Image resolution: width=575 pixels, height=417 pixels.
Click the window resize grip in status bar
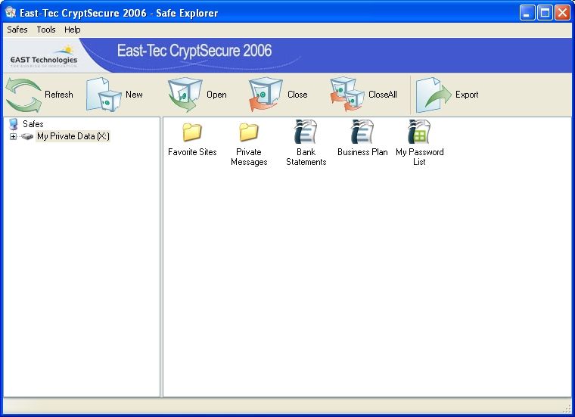click(567, 409)
